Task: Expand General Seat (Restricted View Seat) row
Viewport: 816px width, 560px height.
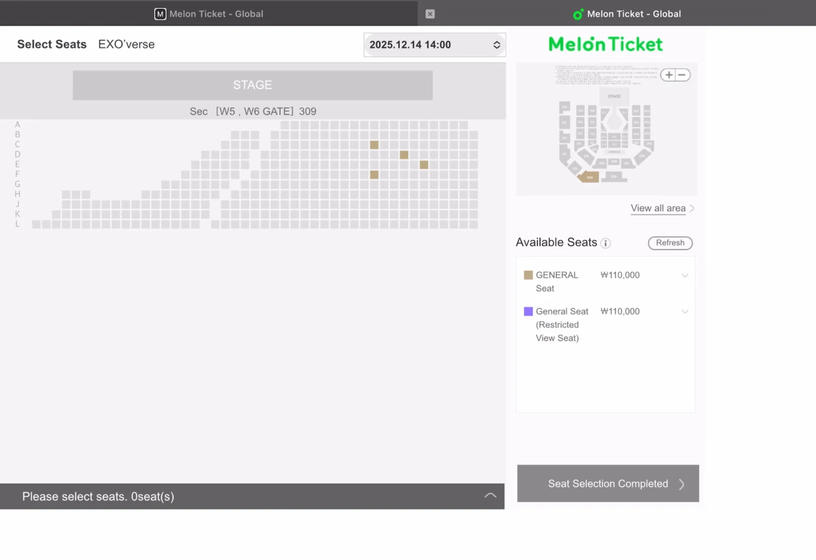Action: coord(685,312)
